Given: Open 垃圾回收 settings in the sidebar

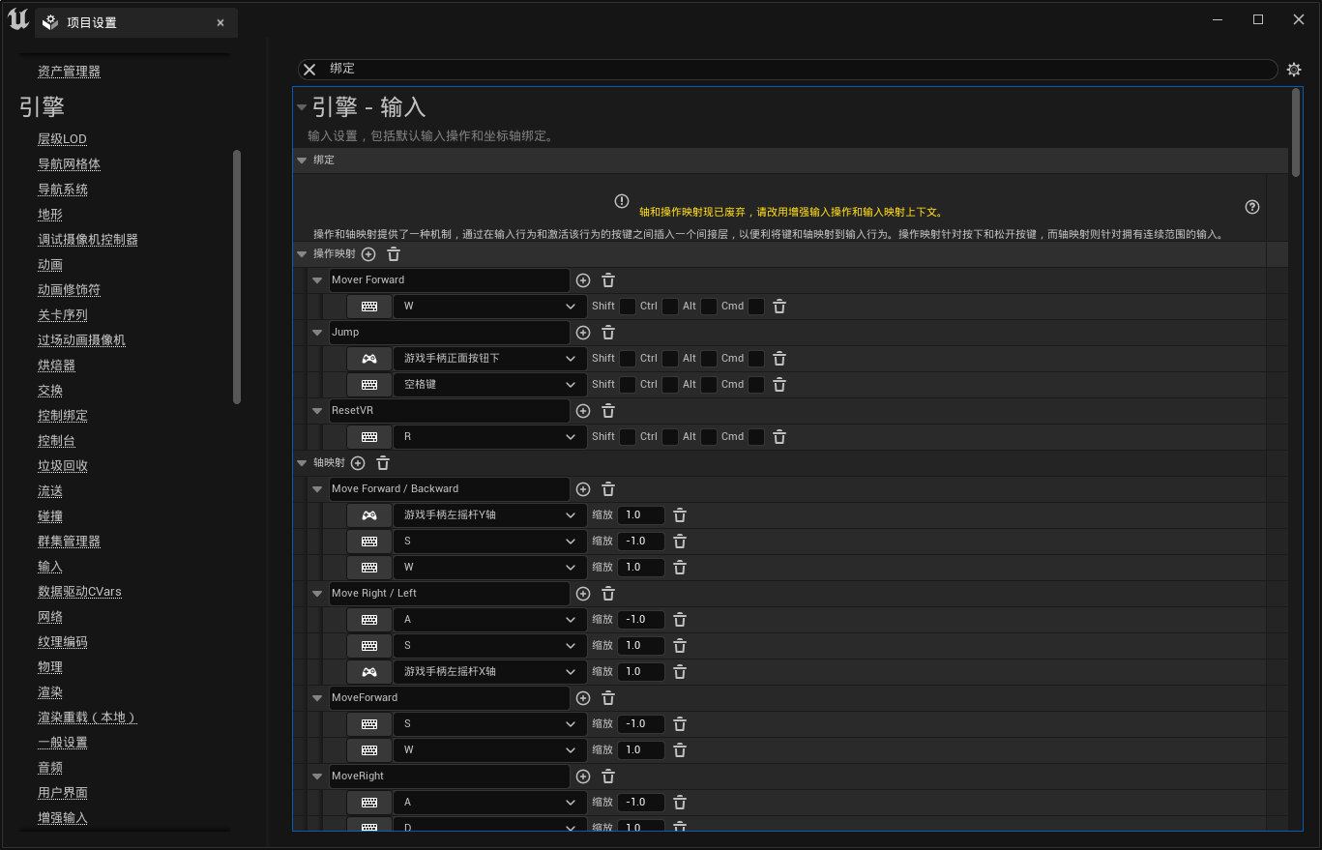Looking at the screenshot, I should (x=63, y=466).
